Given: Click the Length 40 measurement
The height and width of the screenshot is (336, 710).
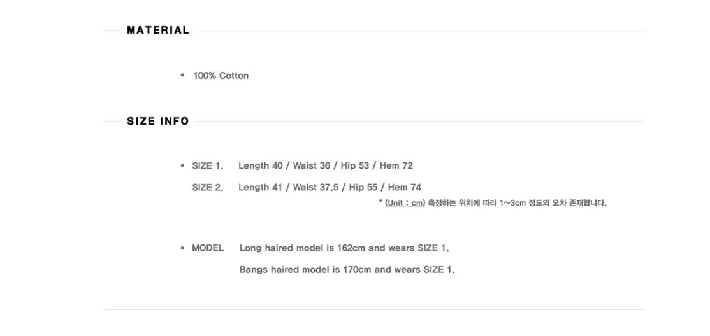Looking at the screenshot, I should click(261, 166).
